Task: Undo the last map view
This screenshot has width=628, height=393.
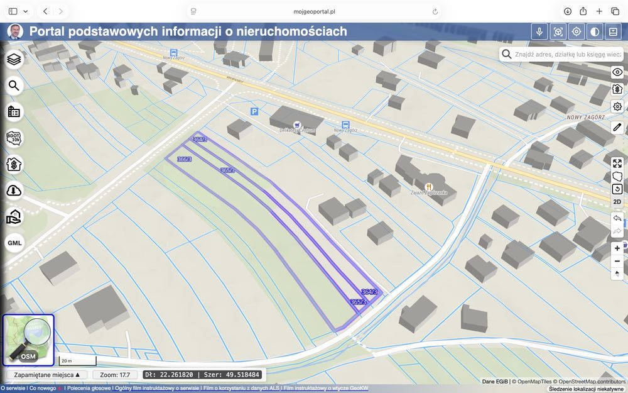Action: point(617,218)
